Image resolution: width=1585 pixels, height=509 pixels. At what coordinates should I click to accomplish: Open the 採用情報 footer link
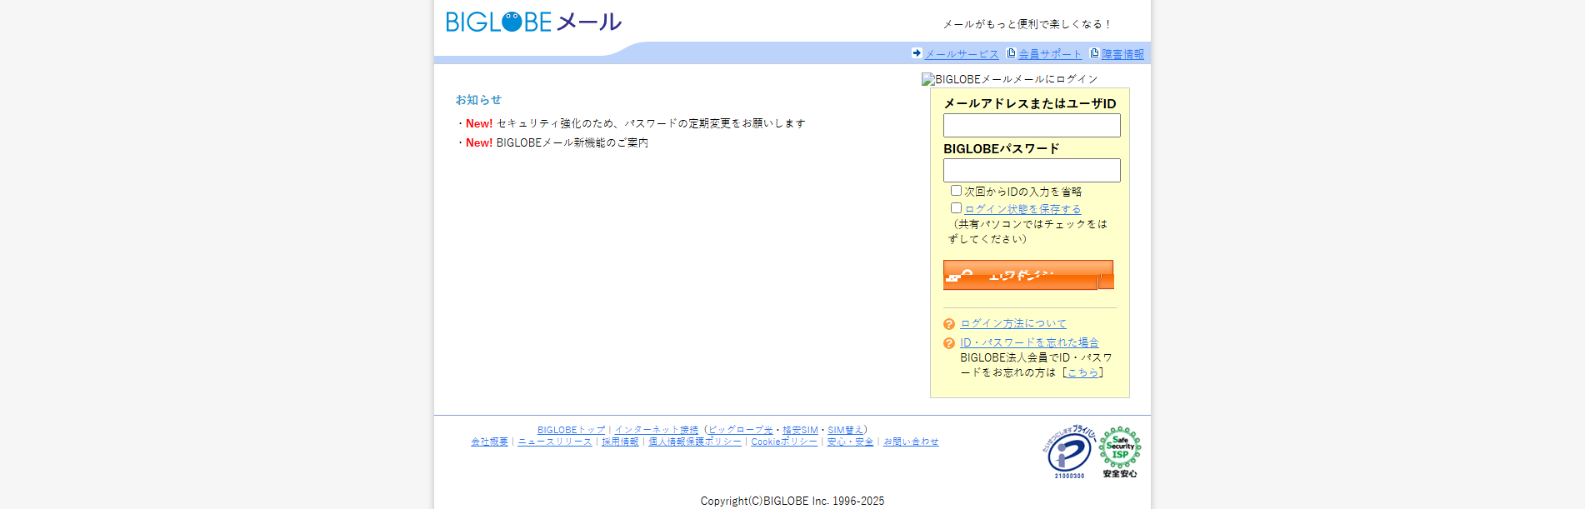pos(620,442)
